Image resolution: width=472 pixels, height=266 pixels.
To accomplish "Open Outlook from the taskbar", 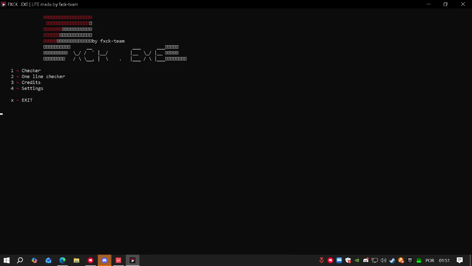I will tap(49, 260).
